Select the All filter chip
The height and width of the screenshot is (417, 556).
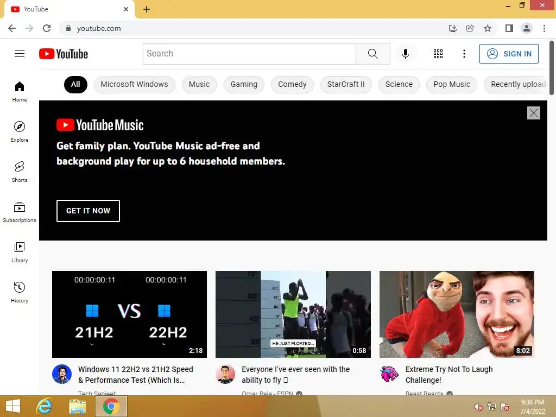point(75,84)
